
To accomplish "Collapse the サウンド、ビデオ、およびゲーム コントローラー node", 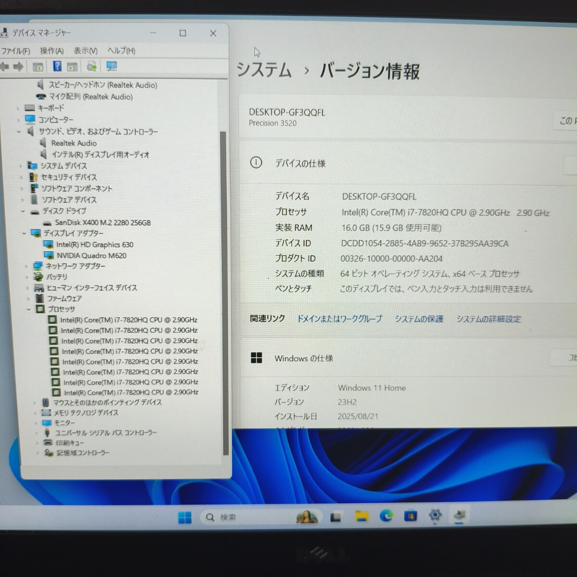I will (19, 131).
